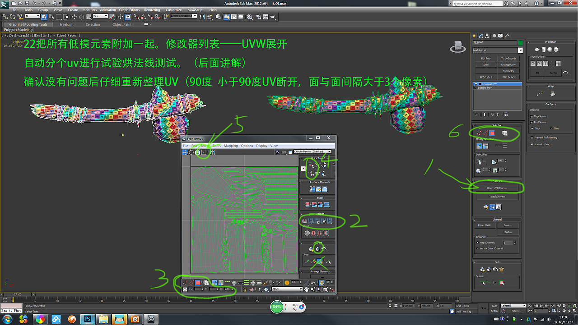The width and height of the screenshot is (578, 326).
Task: Click the first Stitch icon
Action: coord(308,205)
